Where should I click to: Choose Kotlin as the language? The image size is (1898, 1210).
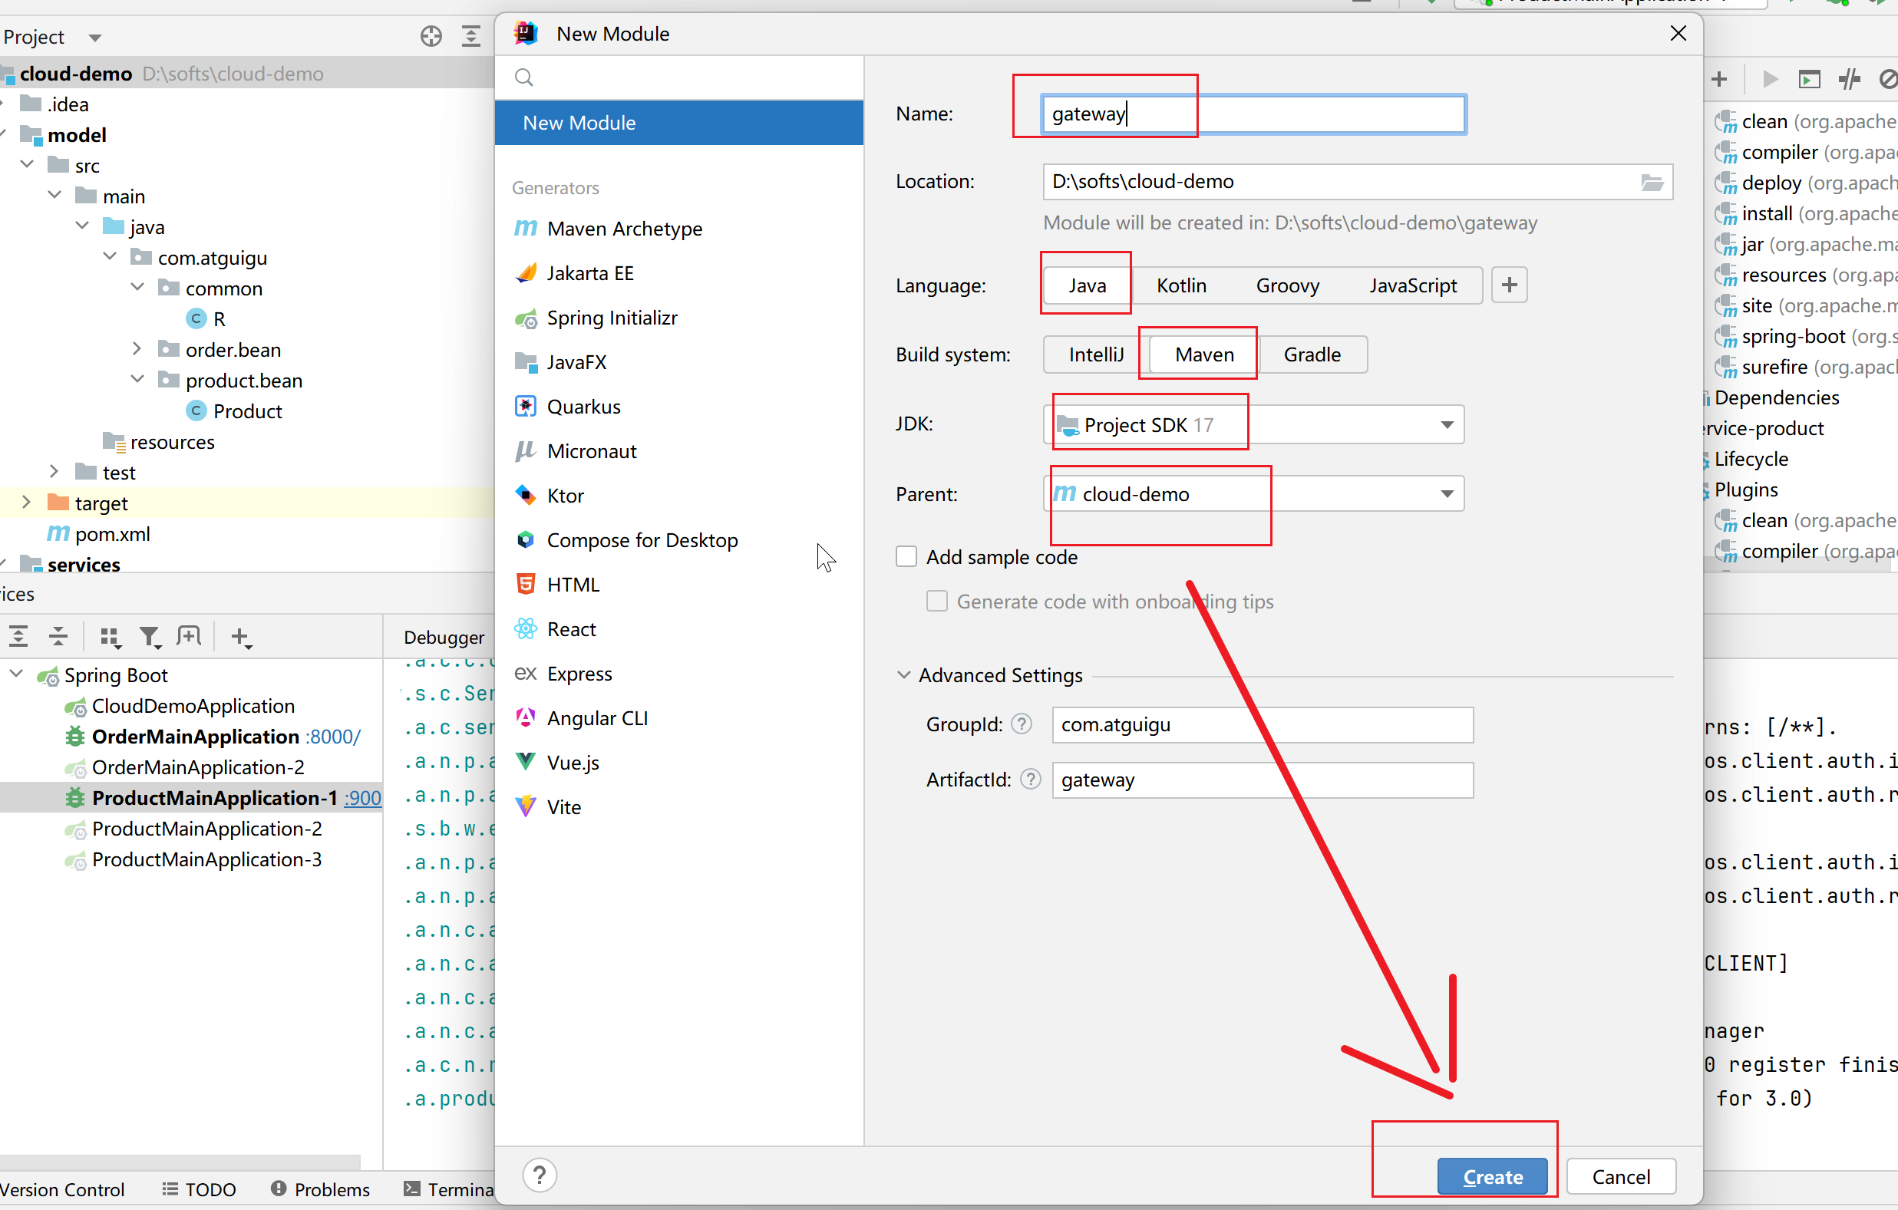click(1180, 285)
